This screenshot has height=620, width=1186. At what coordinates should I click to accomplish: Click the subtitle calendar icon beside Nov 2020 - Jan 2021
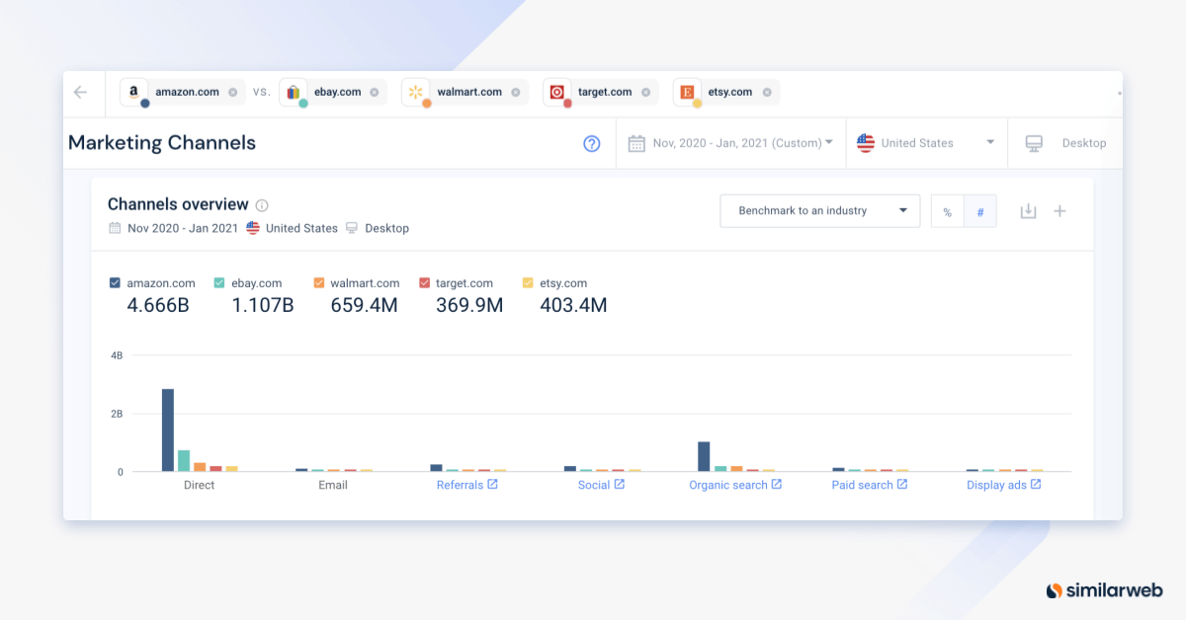115,228
